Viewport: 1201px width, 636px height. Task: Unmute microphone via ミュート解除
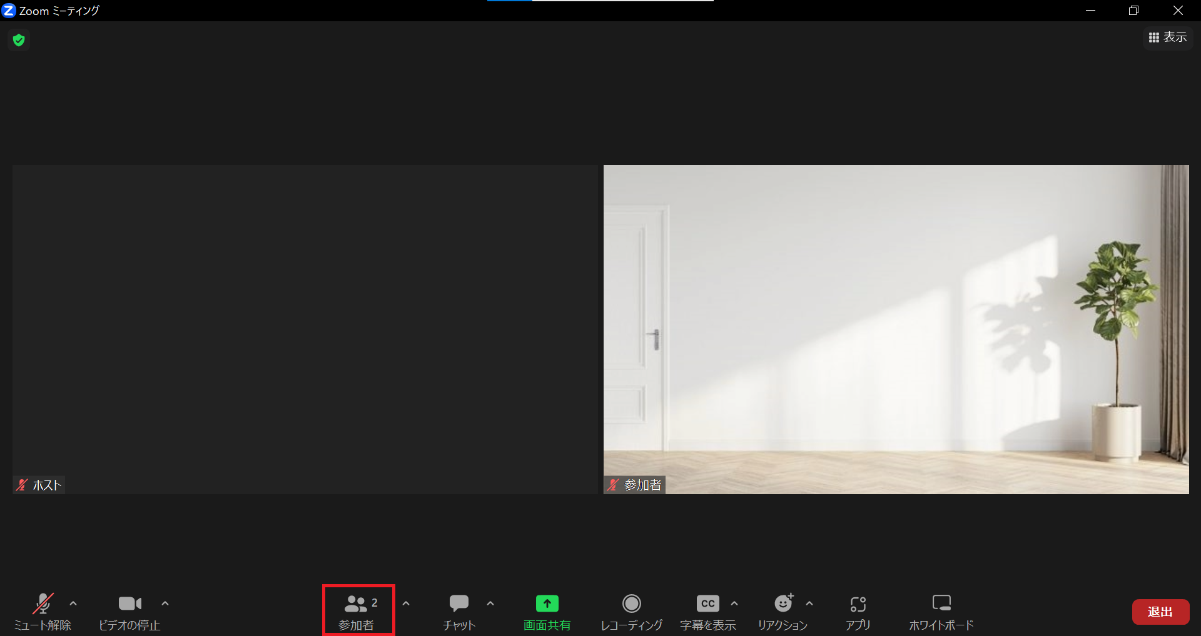(x=43, y=611)
